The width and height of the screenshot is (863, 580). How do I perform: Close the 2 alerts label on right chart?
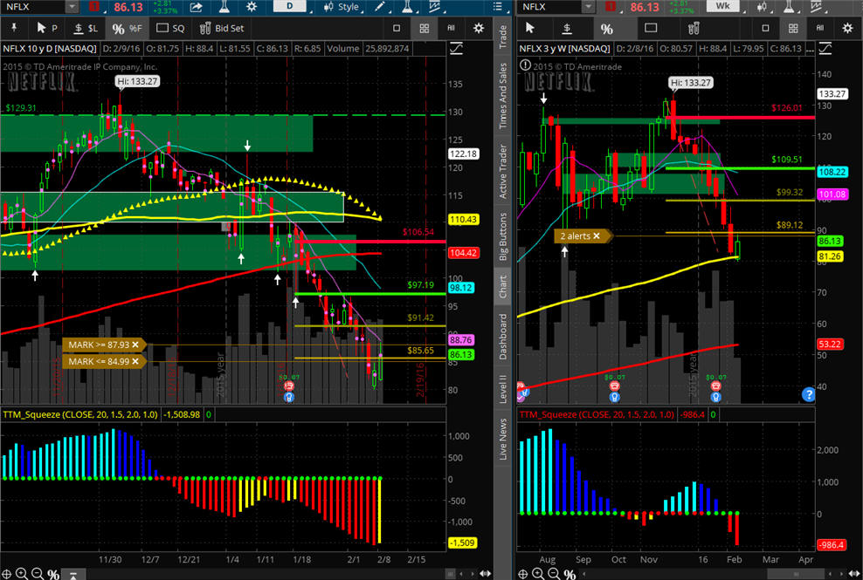coord(597,235)
